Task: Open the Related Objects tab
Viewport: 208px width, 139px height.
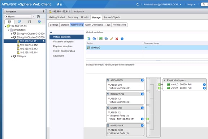Action: pos(112,17)
